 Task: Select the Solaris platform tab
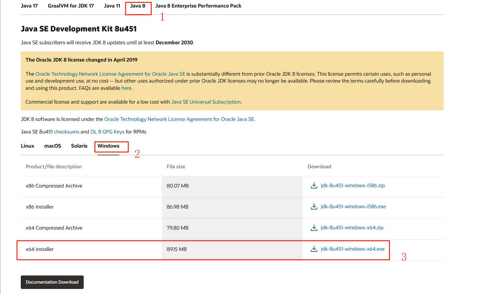click(79, 146)
